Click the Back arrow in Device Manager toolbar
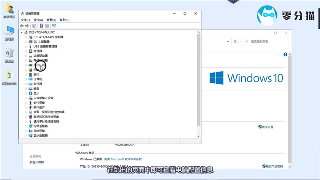 coord(22,26)
